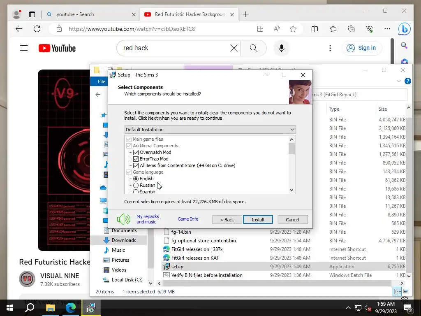
Task: Uncheck ErrorTrap Mod component
Action: [x=136, y=159]
